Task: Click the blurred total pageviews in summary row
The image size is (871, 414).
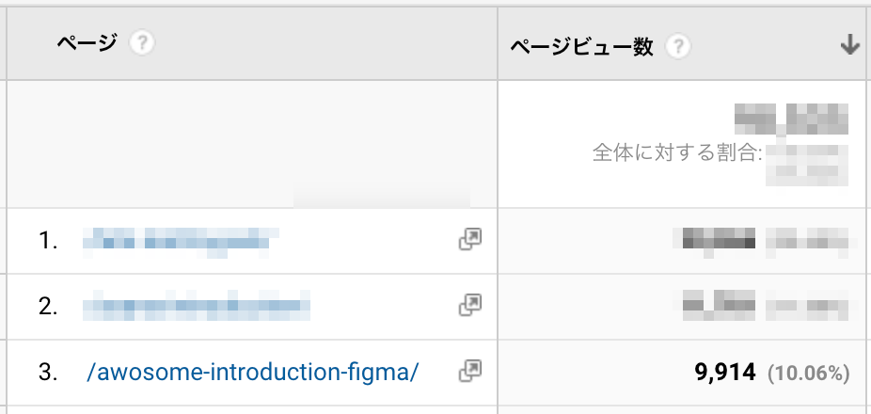Action: tap(791, 119)
